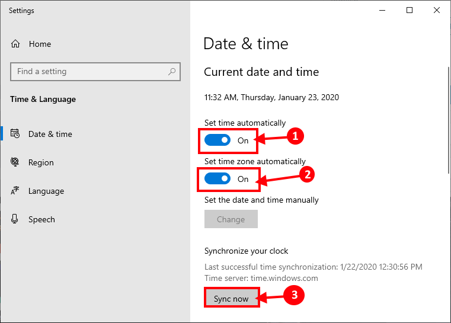
Task: Select Date & time in sidebar
Action: tap(50, 134)
